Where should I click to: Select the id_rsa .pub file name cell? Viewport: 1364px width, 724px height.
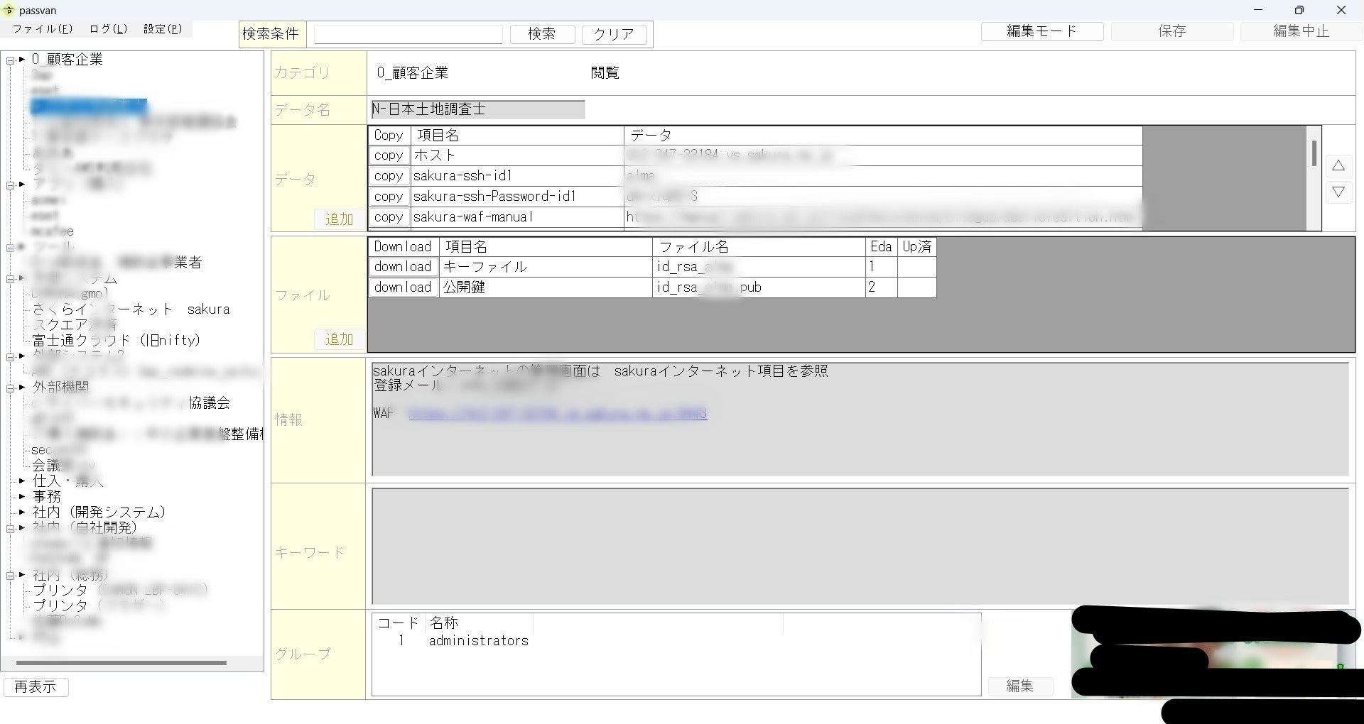(758, 287)
